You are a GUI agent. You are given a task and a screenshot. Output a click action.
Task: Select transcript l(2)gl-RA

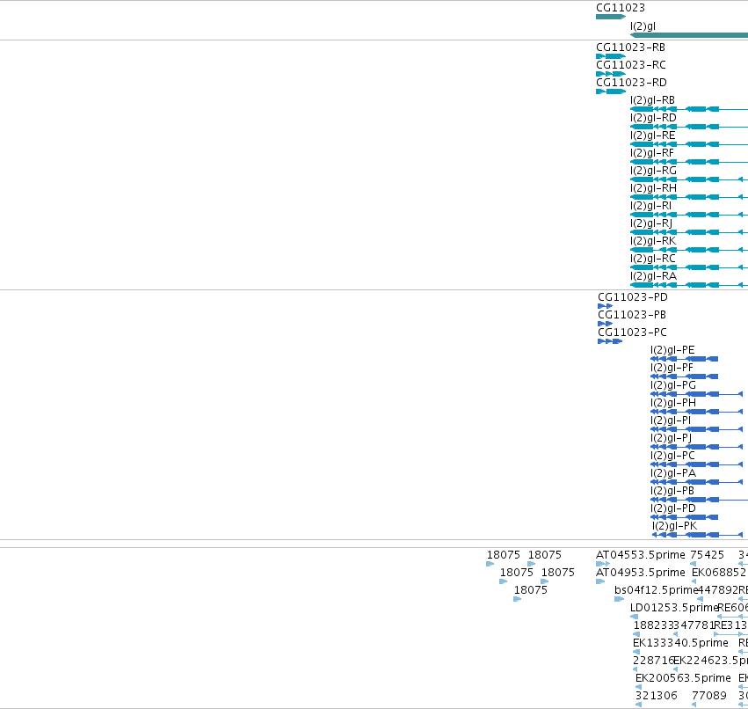click(x=689, y=286)
